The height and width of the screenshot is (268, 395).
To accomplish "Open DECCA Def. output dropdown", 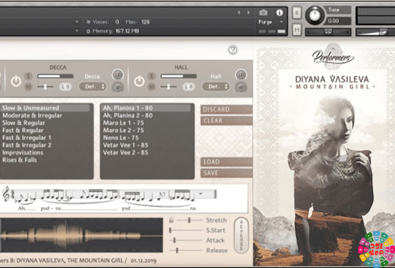I will (92, 86).
